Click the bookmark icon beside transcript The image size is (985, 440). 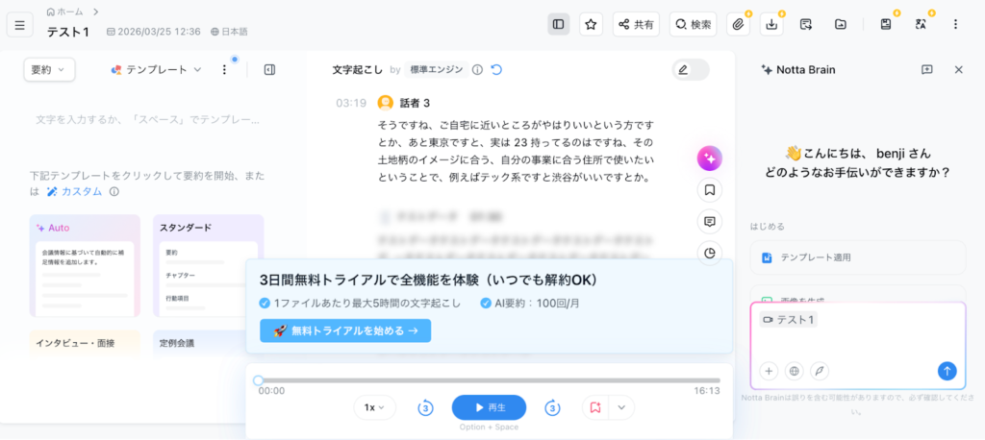[710, 190]
